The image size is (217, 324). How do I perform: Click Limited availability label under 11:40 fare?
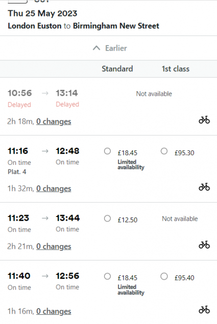point(131,290)
